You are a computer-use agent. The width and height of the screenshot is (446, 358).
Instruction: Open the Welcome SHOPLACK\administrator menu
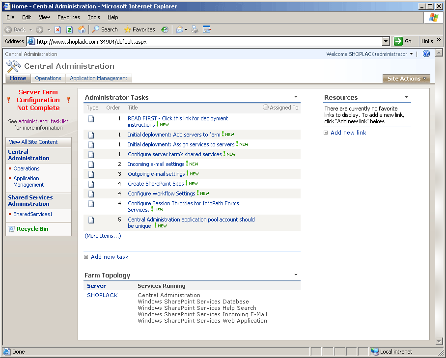tap(369, 54)
